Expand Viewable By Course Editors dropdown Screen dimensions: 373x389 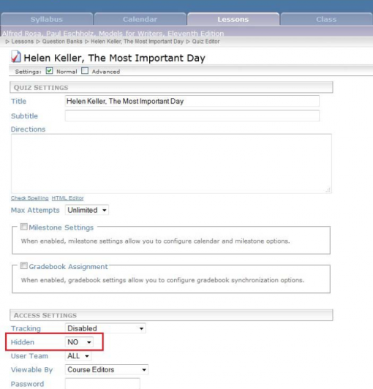pos(107,370)
